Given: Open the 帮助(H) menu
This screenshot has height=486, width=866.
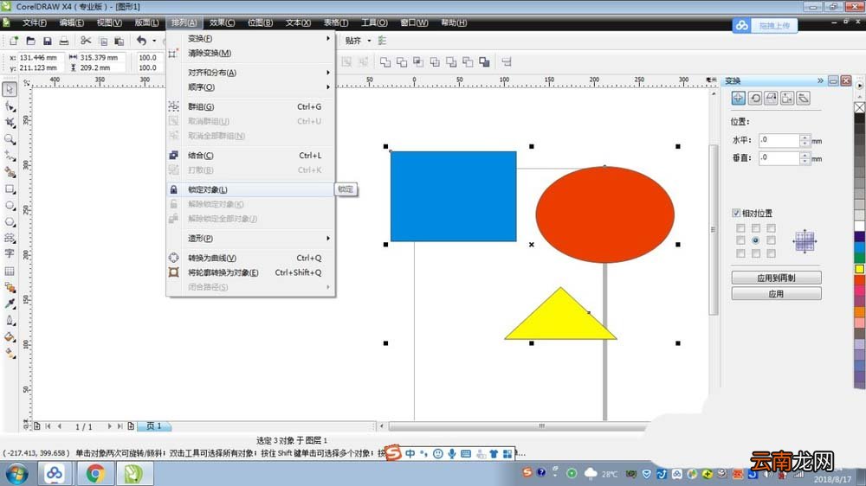Looking at the screenshot, I should 454,22.
